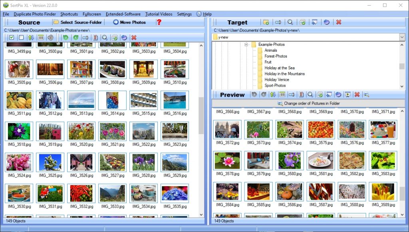Viewport: 409px width, 232px height.
Task: Click the deselect-all empty box in Source toolbar
Action: [21, 37]
